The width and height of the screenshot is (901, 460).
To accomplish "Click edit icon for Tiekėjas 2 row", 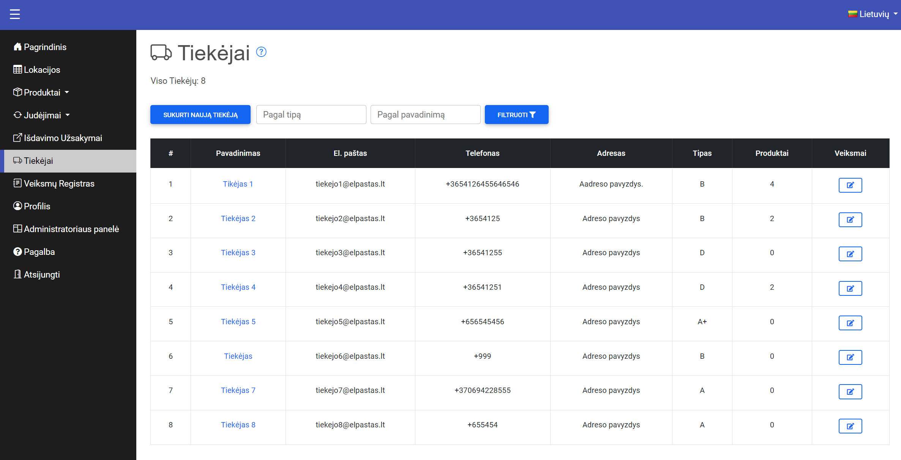I will pyautogui.click(x=850, y=220).
